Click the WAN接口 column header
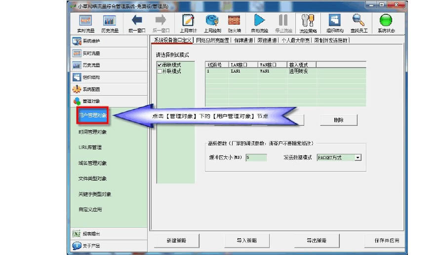This screenshot has height=255, width=441. pyautogui.click(x=272, y=65)
